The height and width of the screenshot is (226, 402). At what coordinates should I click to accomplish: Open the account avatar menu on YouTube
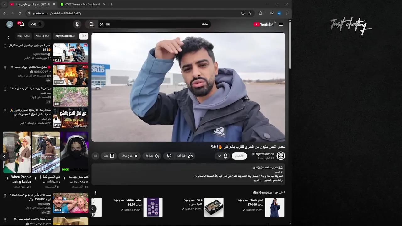point(10,24)
